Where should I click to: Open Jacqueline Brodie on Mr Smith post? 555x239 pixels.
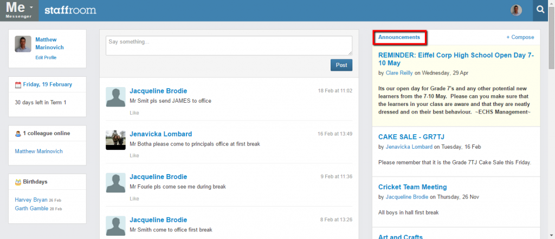[x=158, y=220]
